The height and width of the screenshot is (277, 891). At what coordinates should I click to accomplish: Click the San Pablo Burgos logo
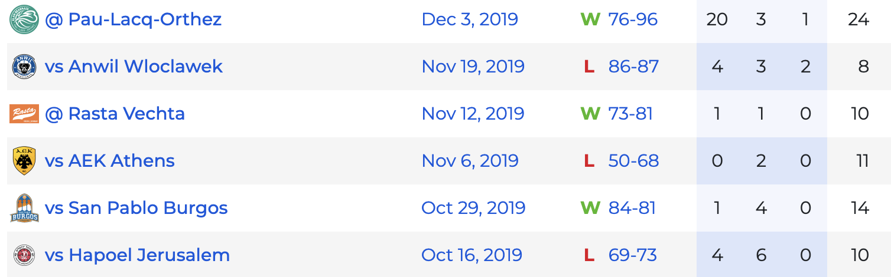(24, 208)
